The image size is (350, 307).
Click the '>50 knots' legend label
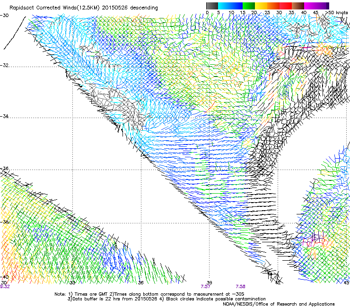[336, 12]
